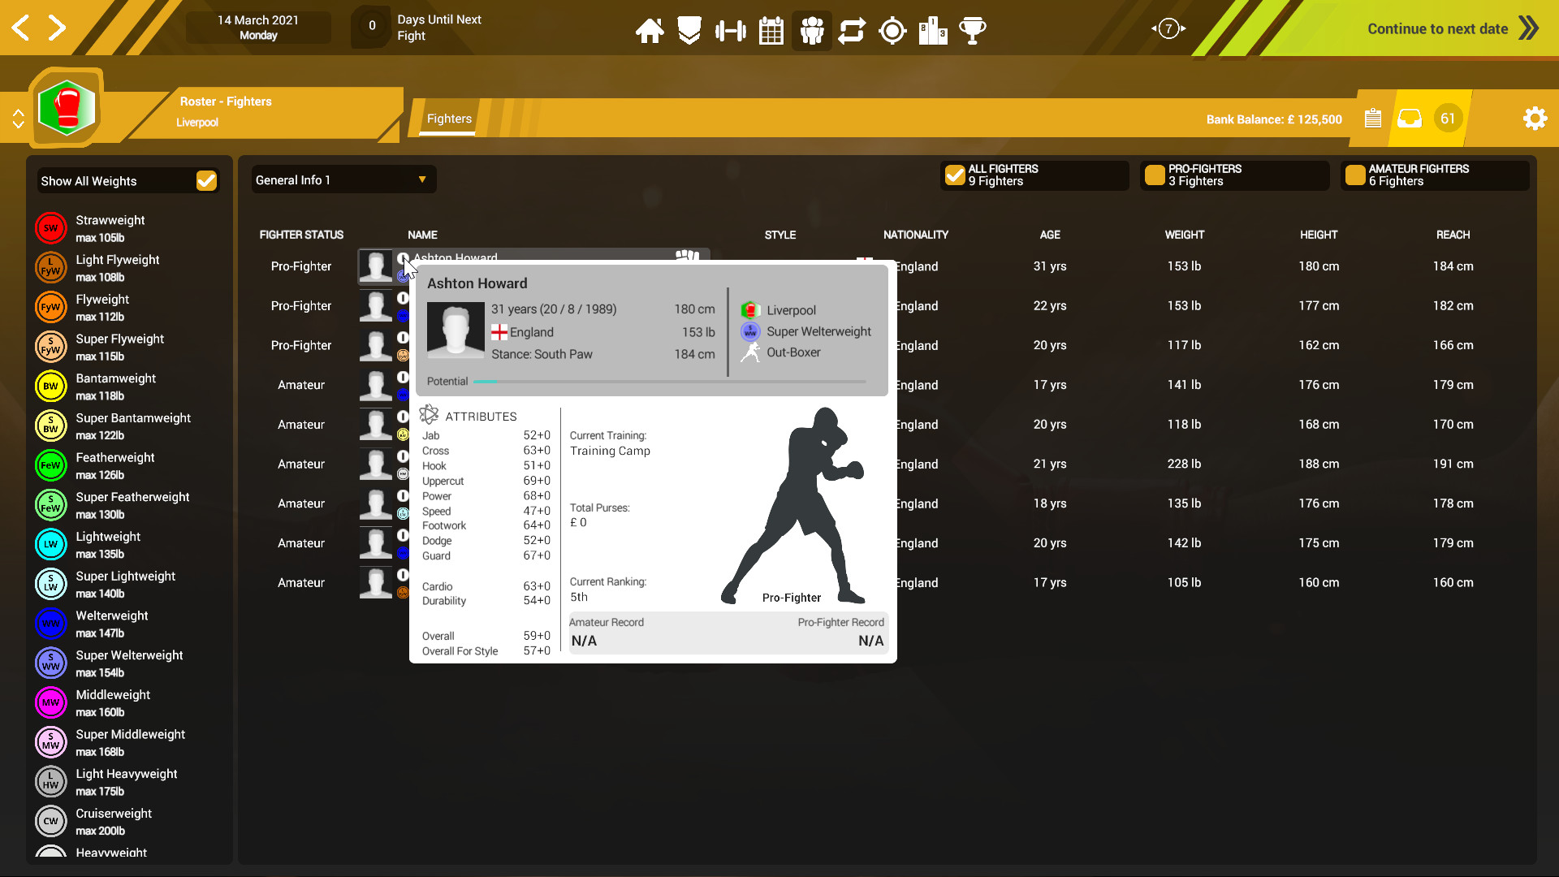Open the General Info 1 dropdown

(341, 179)
